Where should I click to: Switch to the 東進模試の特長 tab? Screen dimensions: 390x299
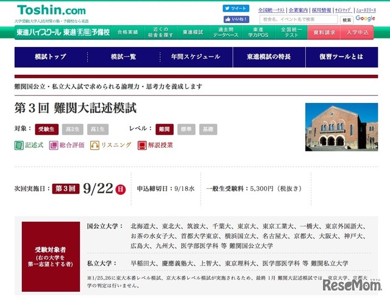click(x=269, y=57)
